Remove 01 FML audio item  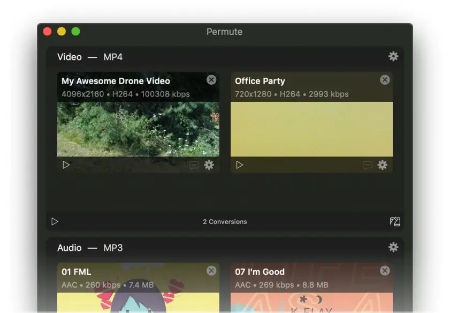(x=211, y=271)
